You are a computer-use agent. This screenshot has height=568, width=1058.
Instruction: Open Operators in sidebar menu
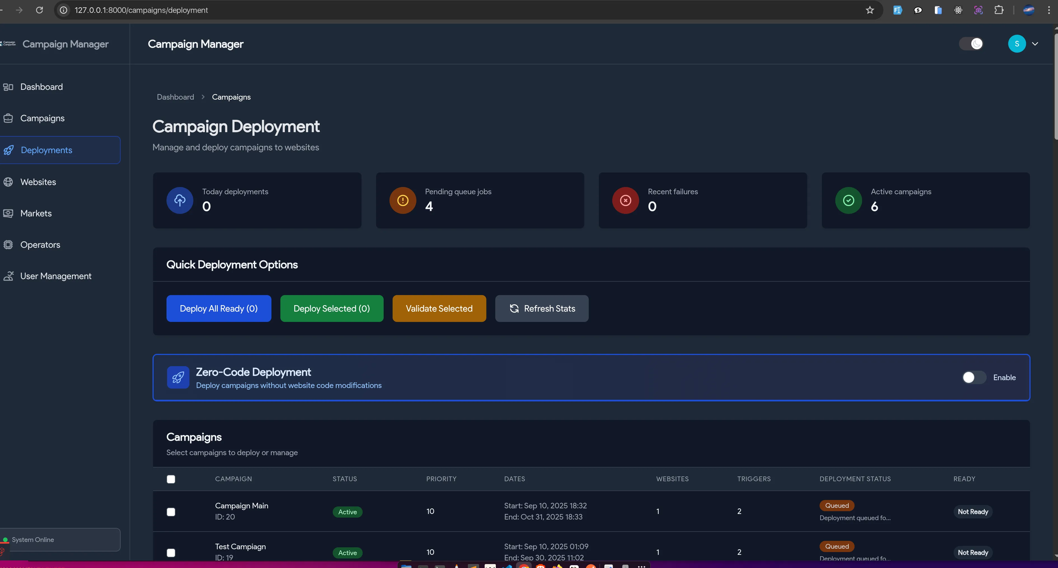40,245
